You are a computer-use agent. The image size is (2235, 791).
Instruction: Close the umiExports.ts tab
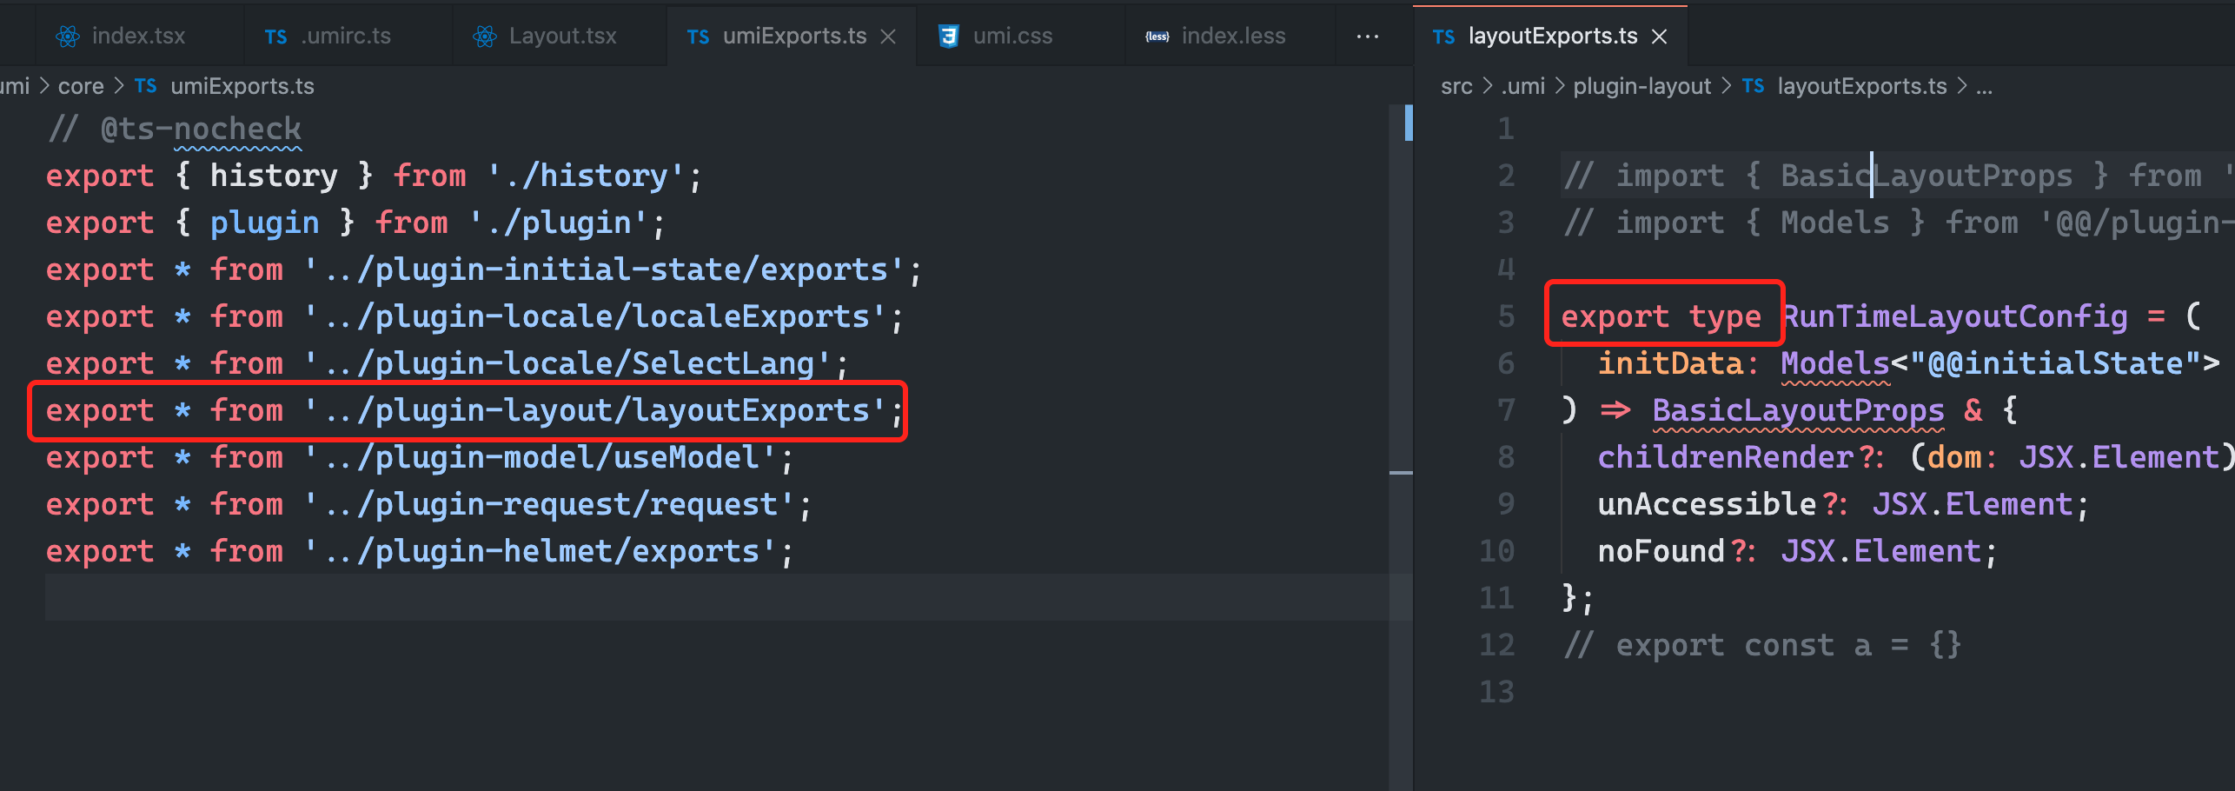tap(888, 36)
